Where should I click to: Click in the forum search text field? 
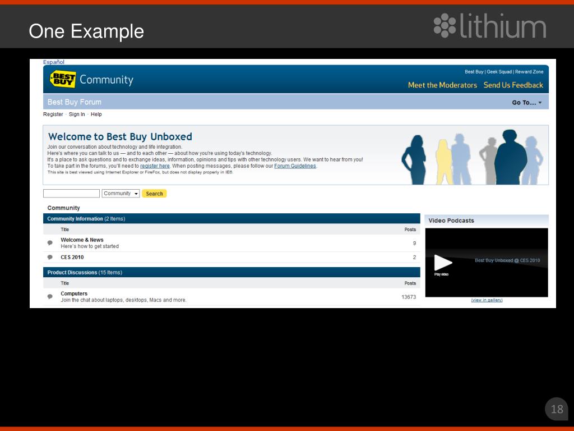click(x=71, y=194)
